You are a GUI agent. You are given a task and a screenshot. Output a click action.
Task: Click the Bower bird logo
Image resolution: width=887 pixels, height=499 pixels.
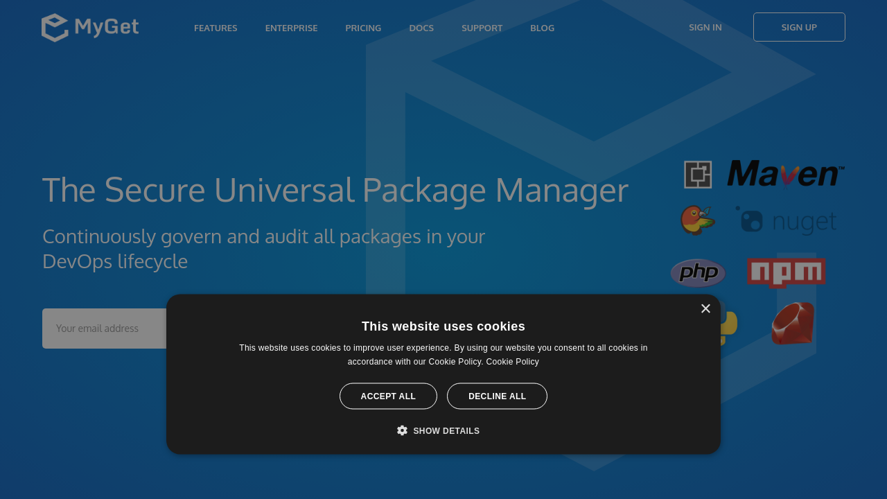[697, 220]
